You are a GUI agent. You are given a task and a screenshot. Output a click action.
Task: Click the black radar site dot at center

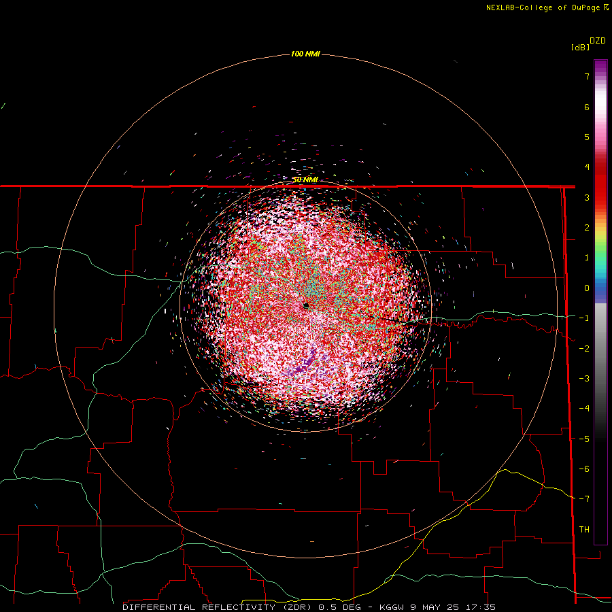coord(306,306)
